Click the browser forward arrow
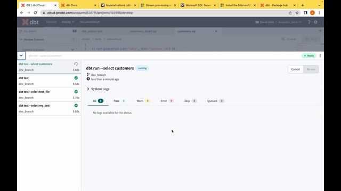Screen dimensions: 341x191 click(x=28, y=13)
